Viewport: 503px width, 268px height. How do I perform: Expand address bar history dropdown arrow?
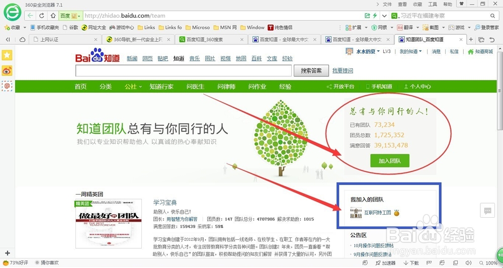[384, 16]
